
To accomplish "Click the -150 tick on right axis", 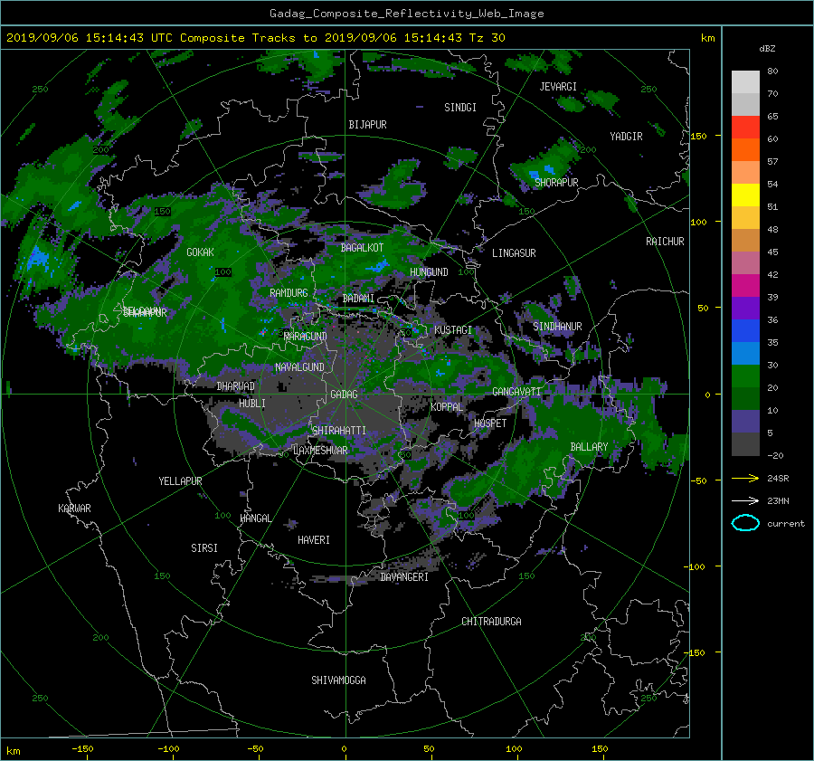I will 695,652.
